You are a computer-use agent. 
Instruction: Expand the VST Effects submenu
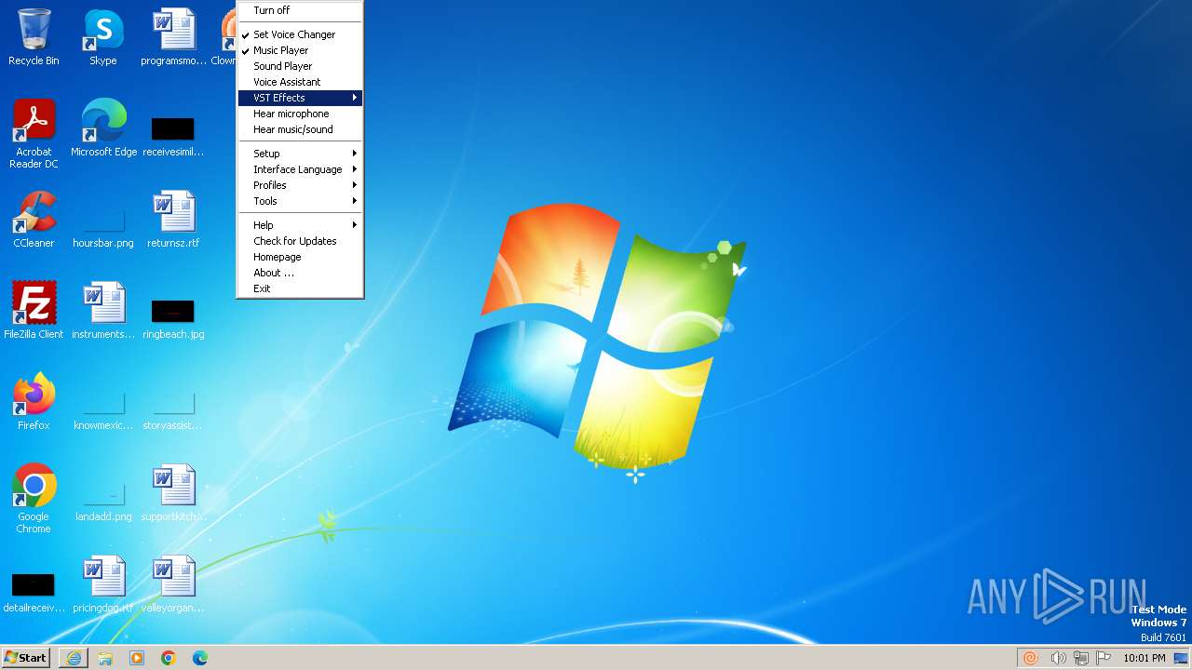point(300,98)
